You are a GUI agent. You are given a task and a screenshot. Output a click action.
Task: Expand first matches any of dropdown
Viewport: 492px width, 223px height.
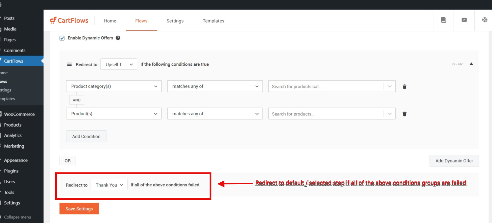(215, 86)
